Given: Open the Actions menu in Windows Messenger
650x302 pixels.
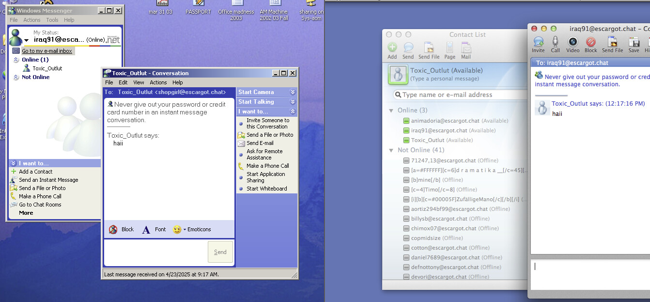Looking at the screenshot, I should click(x=32, y=20).
